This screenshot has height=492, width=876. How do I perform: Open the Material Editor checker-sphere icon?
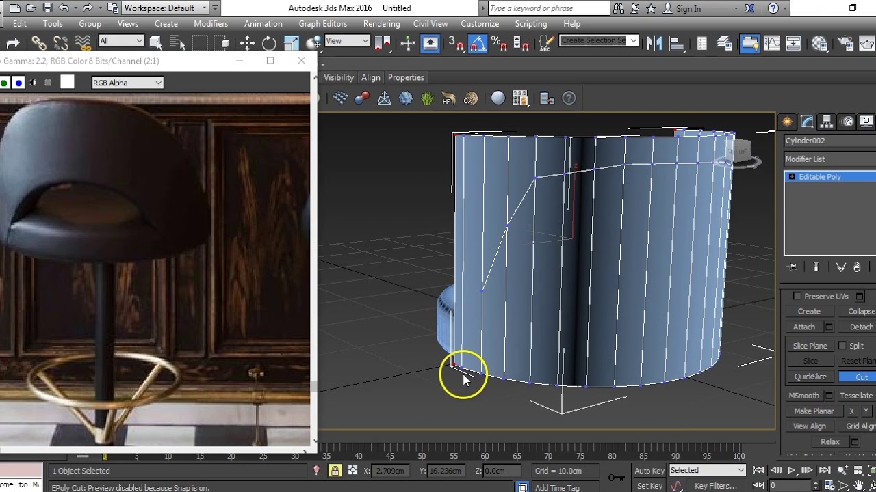[x=819, y=44]
